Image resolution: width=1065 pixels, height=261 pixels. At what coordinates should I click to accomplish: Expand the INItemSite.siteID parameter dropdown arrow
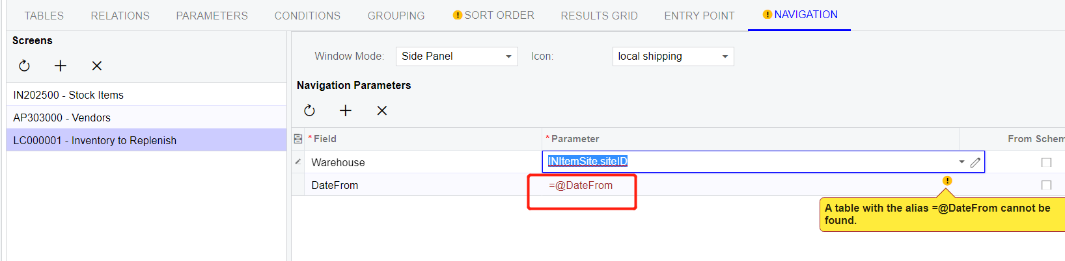point(961,162)
